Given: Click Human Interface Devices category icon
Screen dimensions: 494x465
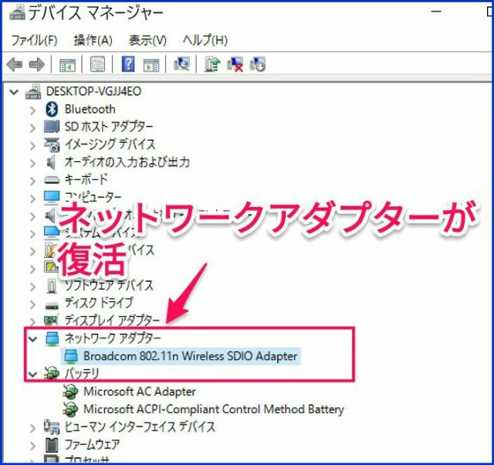Looking at the screenshot, I should pyautogui.click(x=52, y=427).
